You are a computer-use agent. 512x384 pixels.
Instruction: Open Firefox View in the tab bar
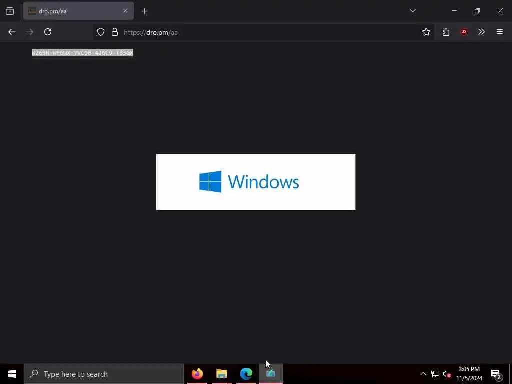pyautogui.click(x=10, y=11)
